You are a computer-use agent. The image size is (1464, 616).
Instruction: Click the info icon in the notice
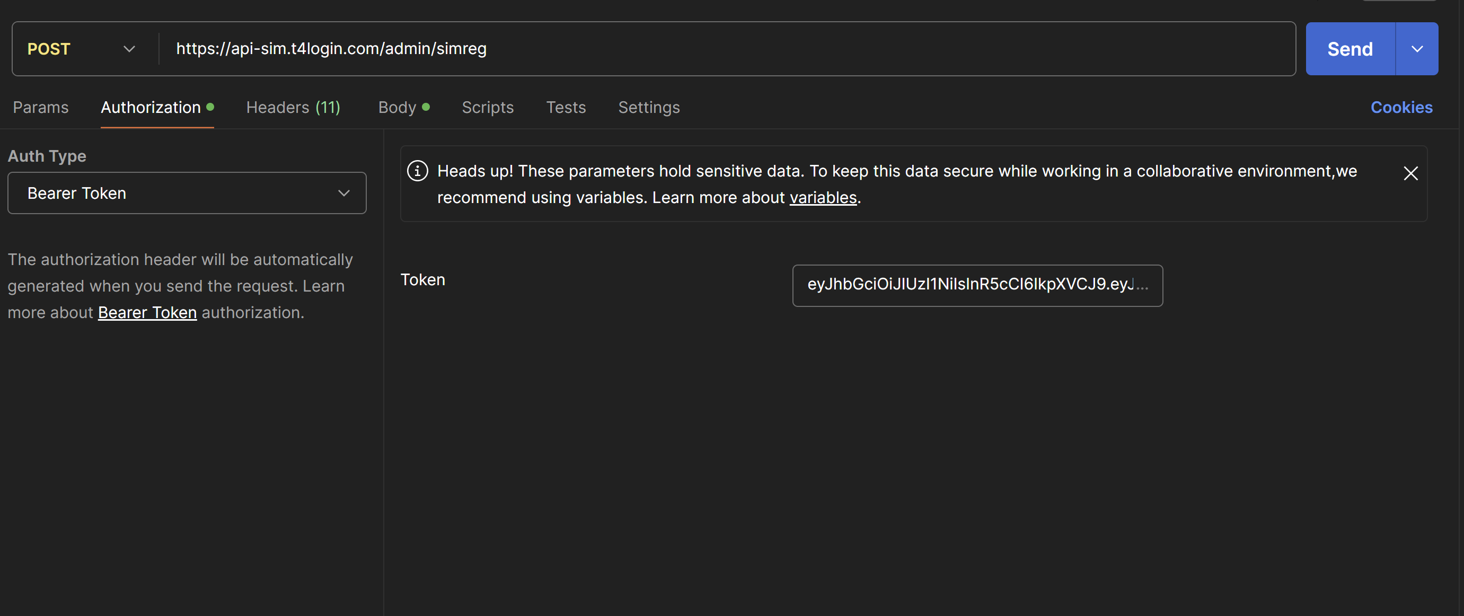pyautogui.click(x=417, y=171)
